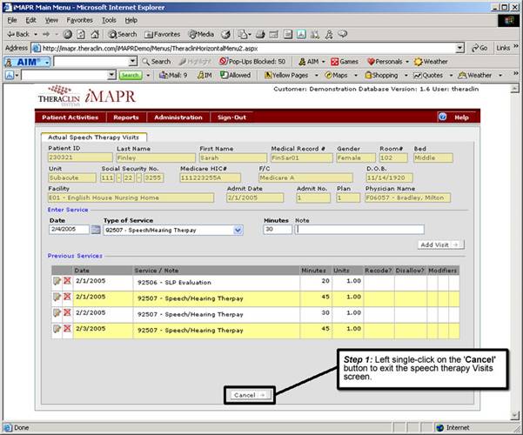Open the Reports menu
Image resolution: width=523 pixels, height=435 pixels.
[x=126, y=117]
